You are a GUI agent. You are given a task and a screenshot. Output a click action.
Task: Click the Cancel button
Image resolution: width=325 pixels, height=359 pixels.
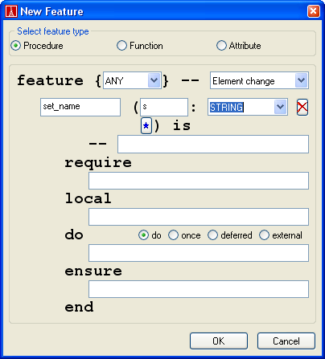coord(286,341)
